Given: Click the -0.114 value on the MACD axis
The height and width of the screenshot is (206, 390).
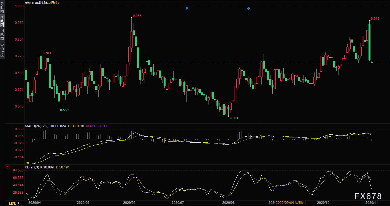Looking at the screenshot, I should (18, 157).
